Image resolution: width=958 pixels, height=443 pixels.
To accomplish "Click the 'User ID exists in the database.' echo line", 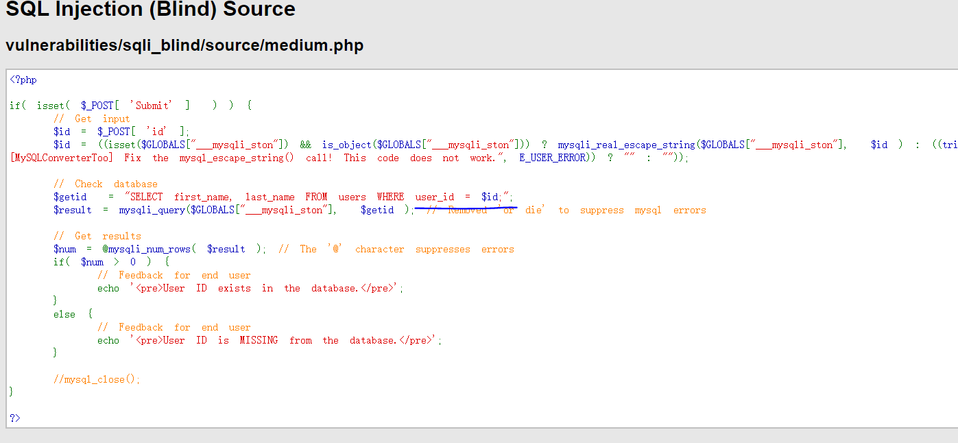I will 250,288.
